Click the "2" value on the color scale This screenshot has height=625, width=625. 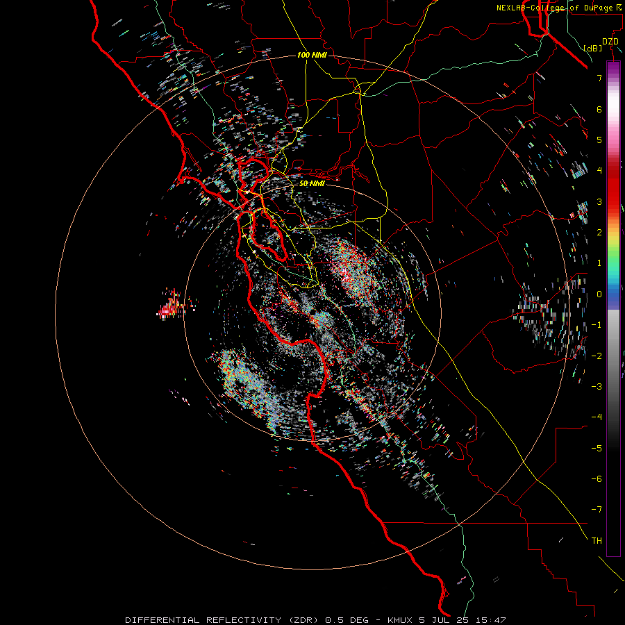(599, 233)
